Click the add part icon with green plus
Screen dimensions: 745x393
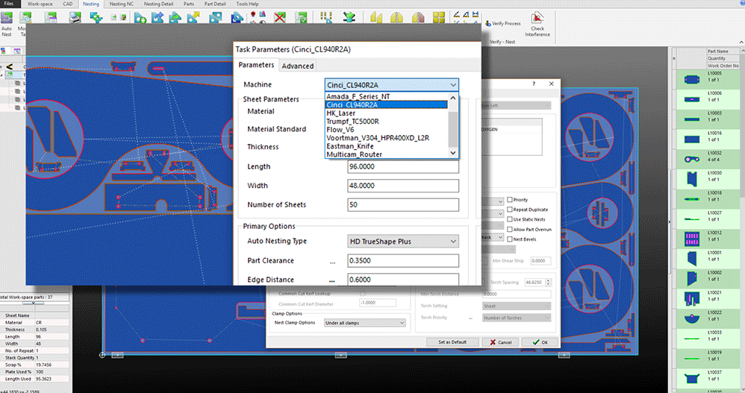click(140, 18)
